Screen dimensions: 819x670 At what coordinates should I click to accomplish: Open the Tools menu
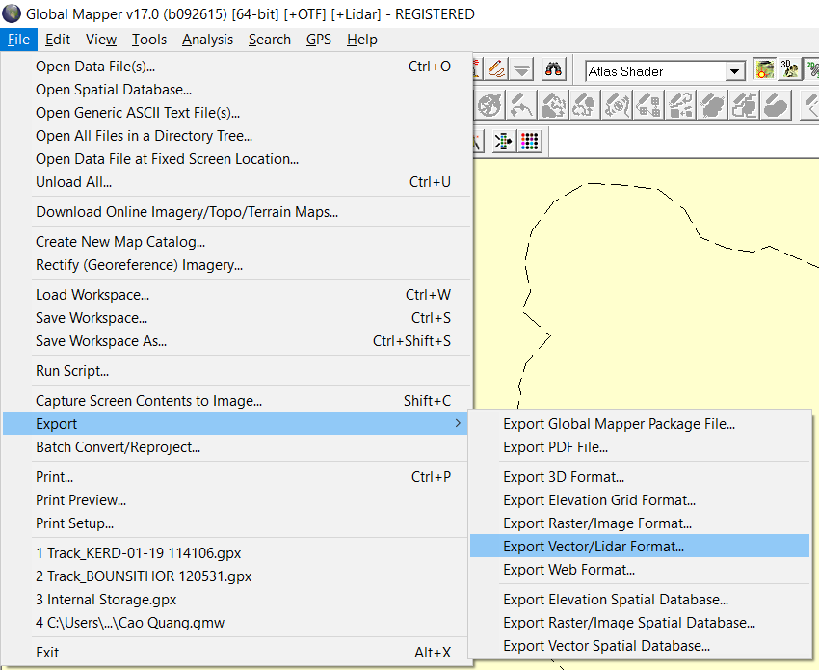[148, 40]
